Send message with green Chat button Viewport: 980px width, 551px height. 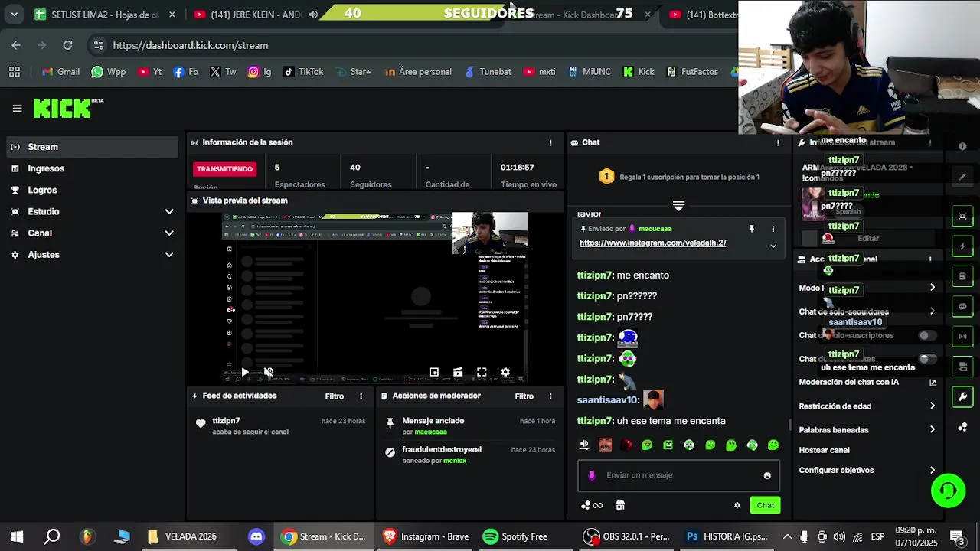click(x=766, y=505)
